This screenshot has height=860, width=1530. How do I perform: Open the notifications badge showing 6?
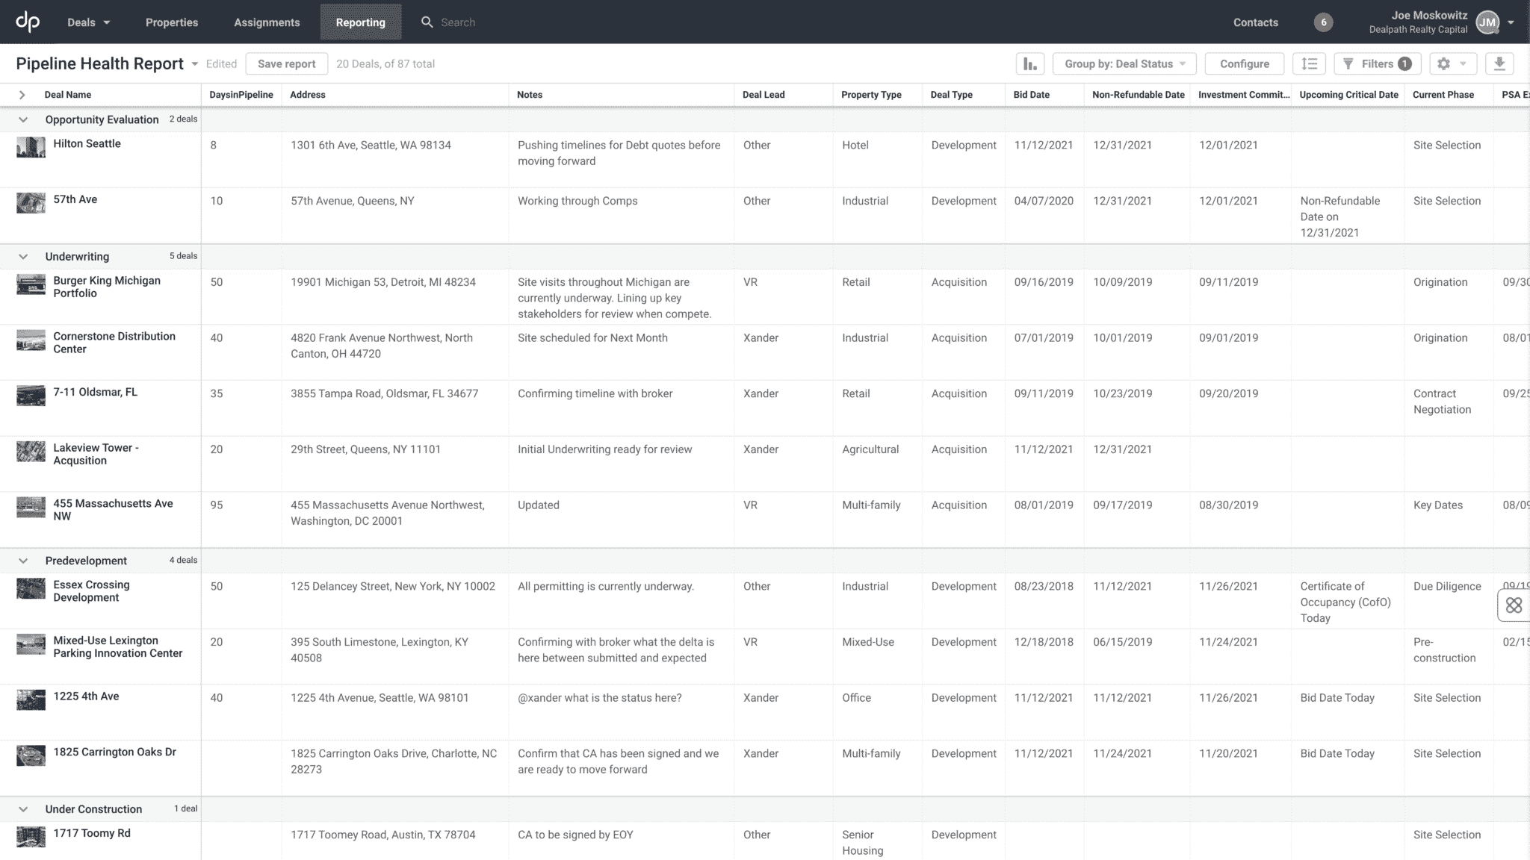click(x=1323, y=22)
